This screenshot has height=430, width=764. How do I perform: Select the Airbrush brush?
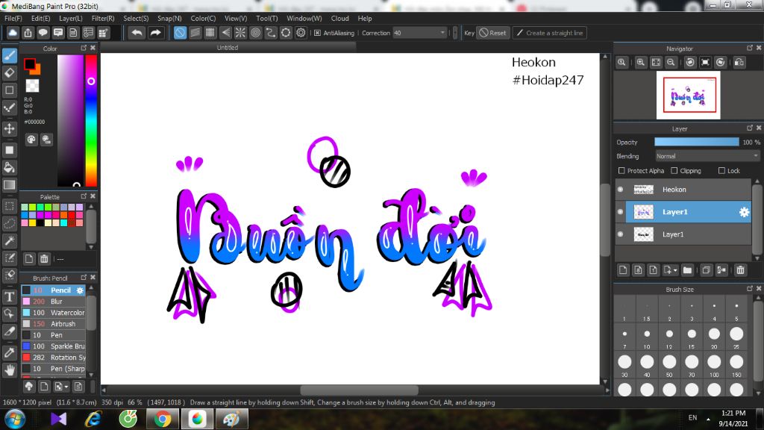(54, 324)
